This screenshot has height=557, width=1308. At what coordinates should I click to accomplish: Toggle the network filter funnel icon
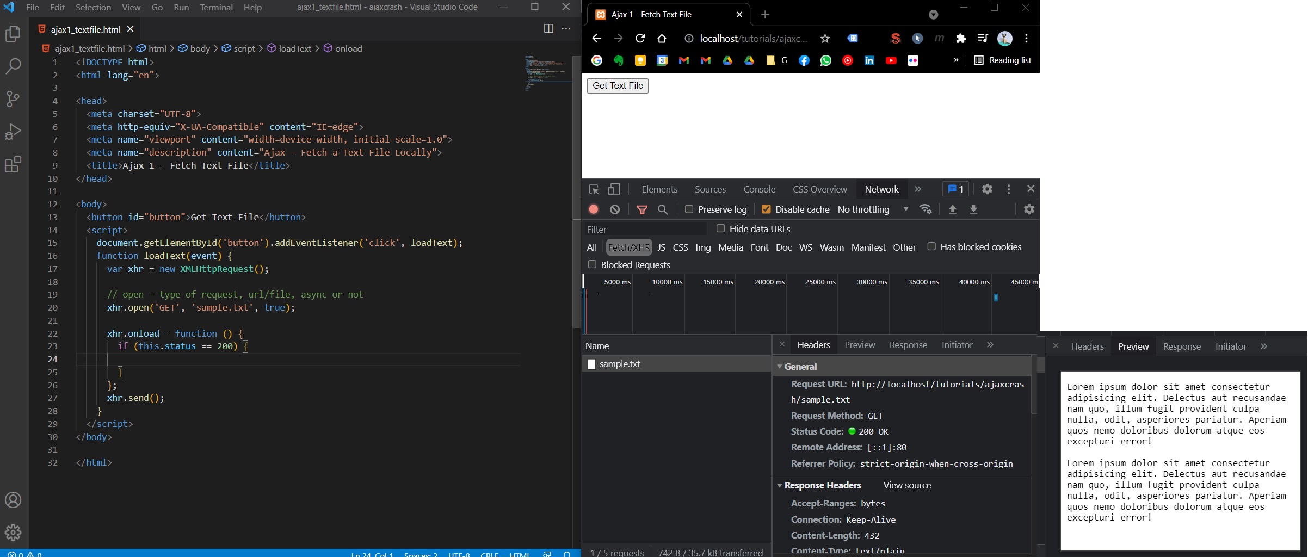642,209
